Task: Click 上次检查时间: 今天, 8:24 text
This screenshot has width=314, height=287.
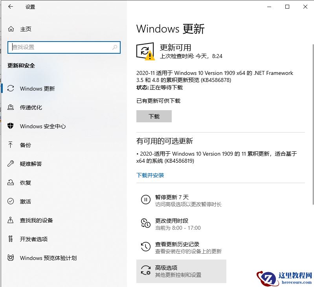Action: point(191,56)
